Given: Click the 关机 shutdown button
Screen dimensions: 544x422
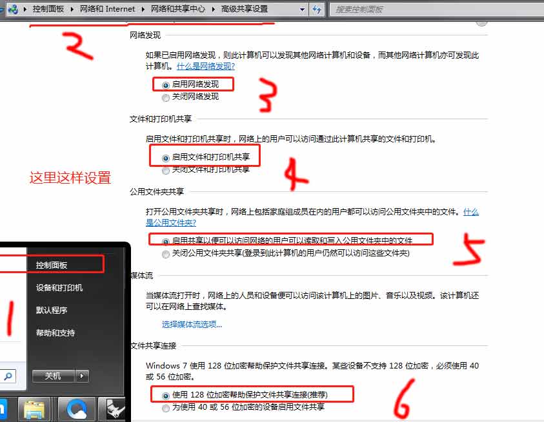Looking at the screenshot, I should [x=53, y=376].
